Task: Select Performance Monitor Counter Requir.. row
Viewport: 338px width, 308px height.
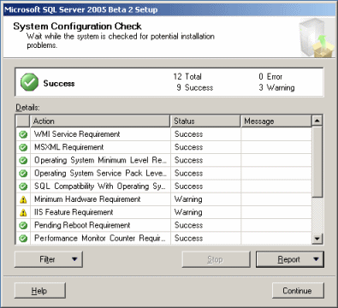Action: (163, 238)
